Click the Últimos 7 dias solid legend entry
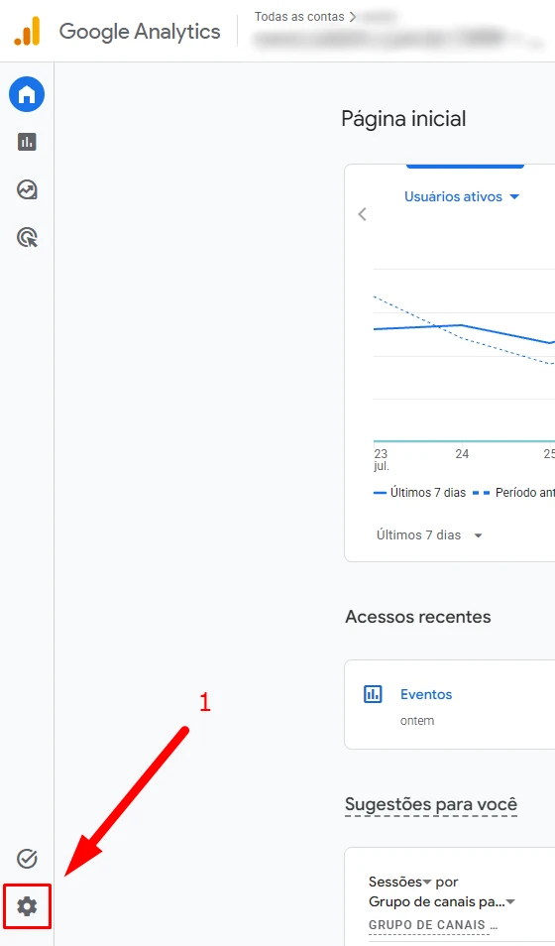The image size is (555, 946). 420,493
